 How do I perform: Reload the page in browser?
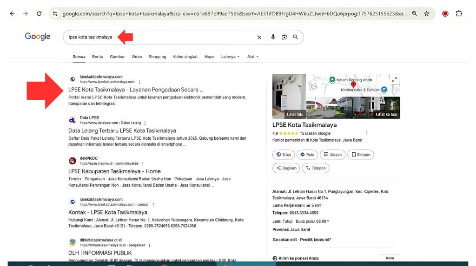click(x=39, y=13)
